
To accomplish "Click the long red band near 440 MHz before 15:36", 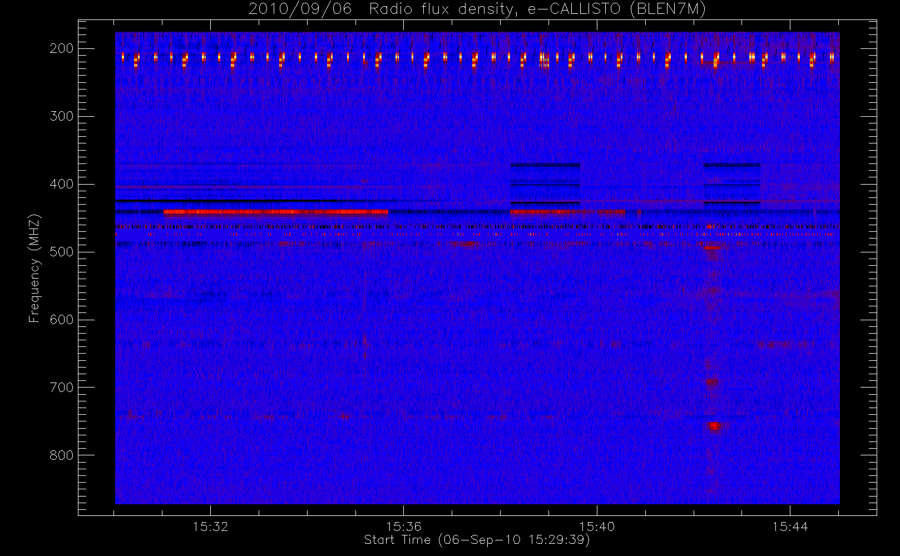I will tap(276, 212).
